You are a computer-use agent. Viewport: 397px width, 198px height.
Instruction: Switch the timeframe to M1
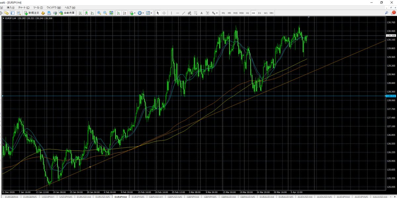(x=223, y=13)
